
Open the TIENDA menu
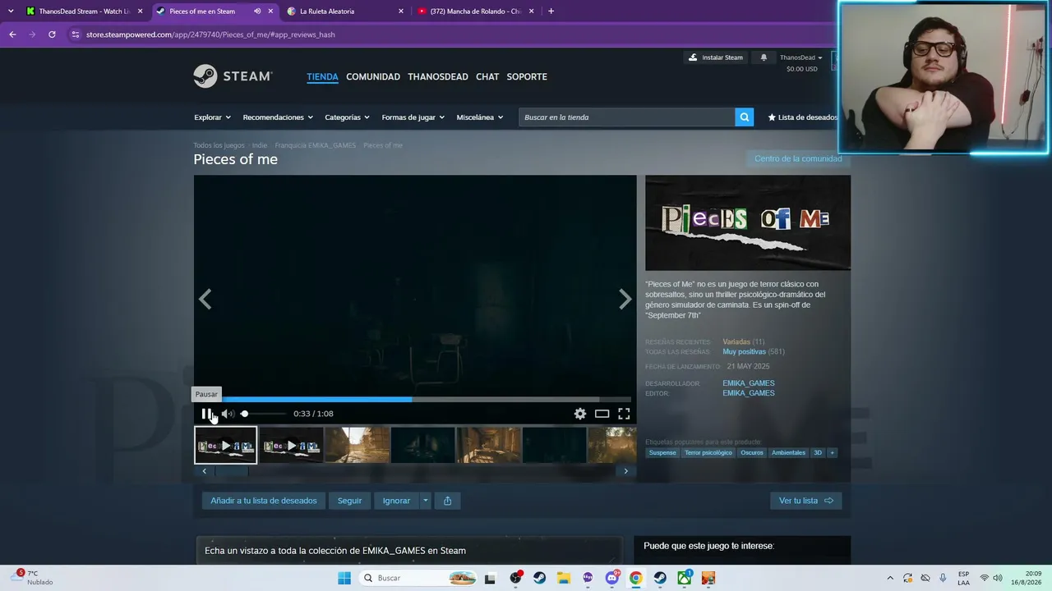point(322,76)
